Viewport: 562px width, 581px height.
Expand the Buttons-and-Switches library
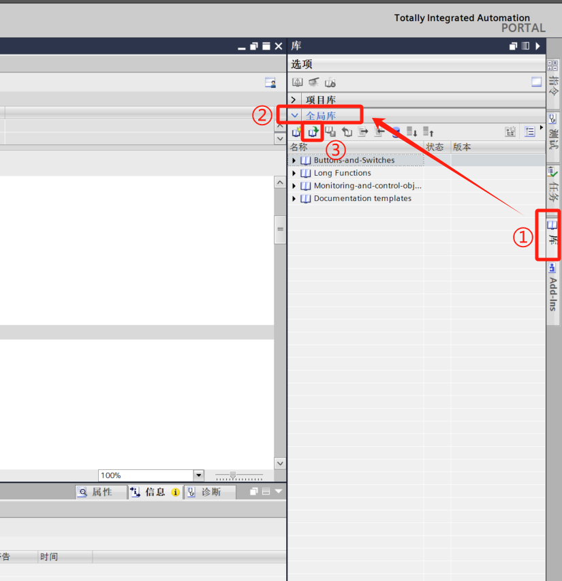click(x=294, y=161)
